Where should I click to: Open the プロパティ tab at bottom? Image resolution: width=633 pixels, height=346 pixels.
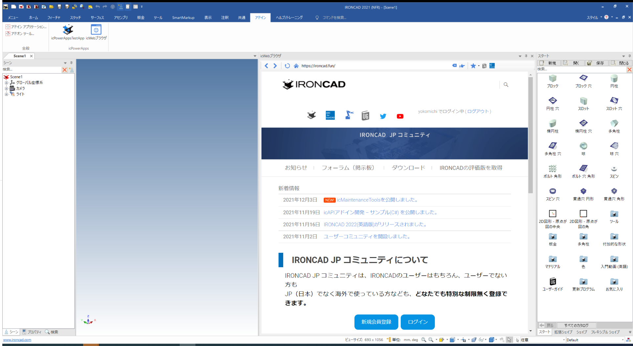click(32, 332)
